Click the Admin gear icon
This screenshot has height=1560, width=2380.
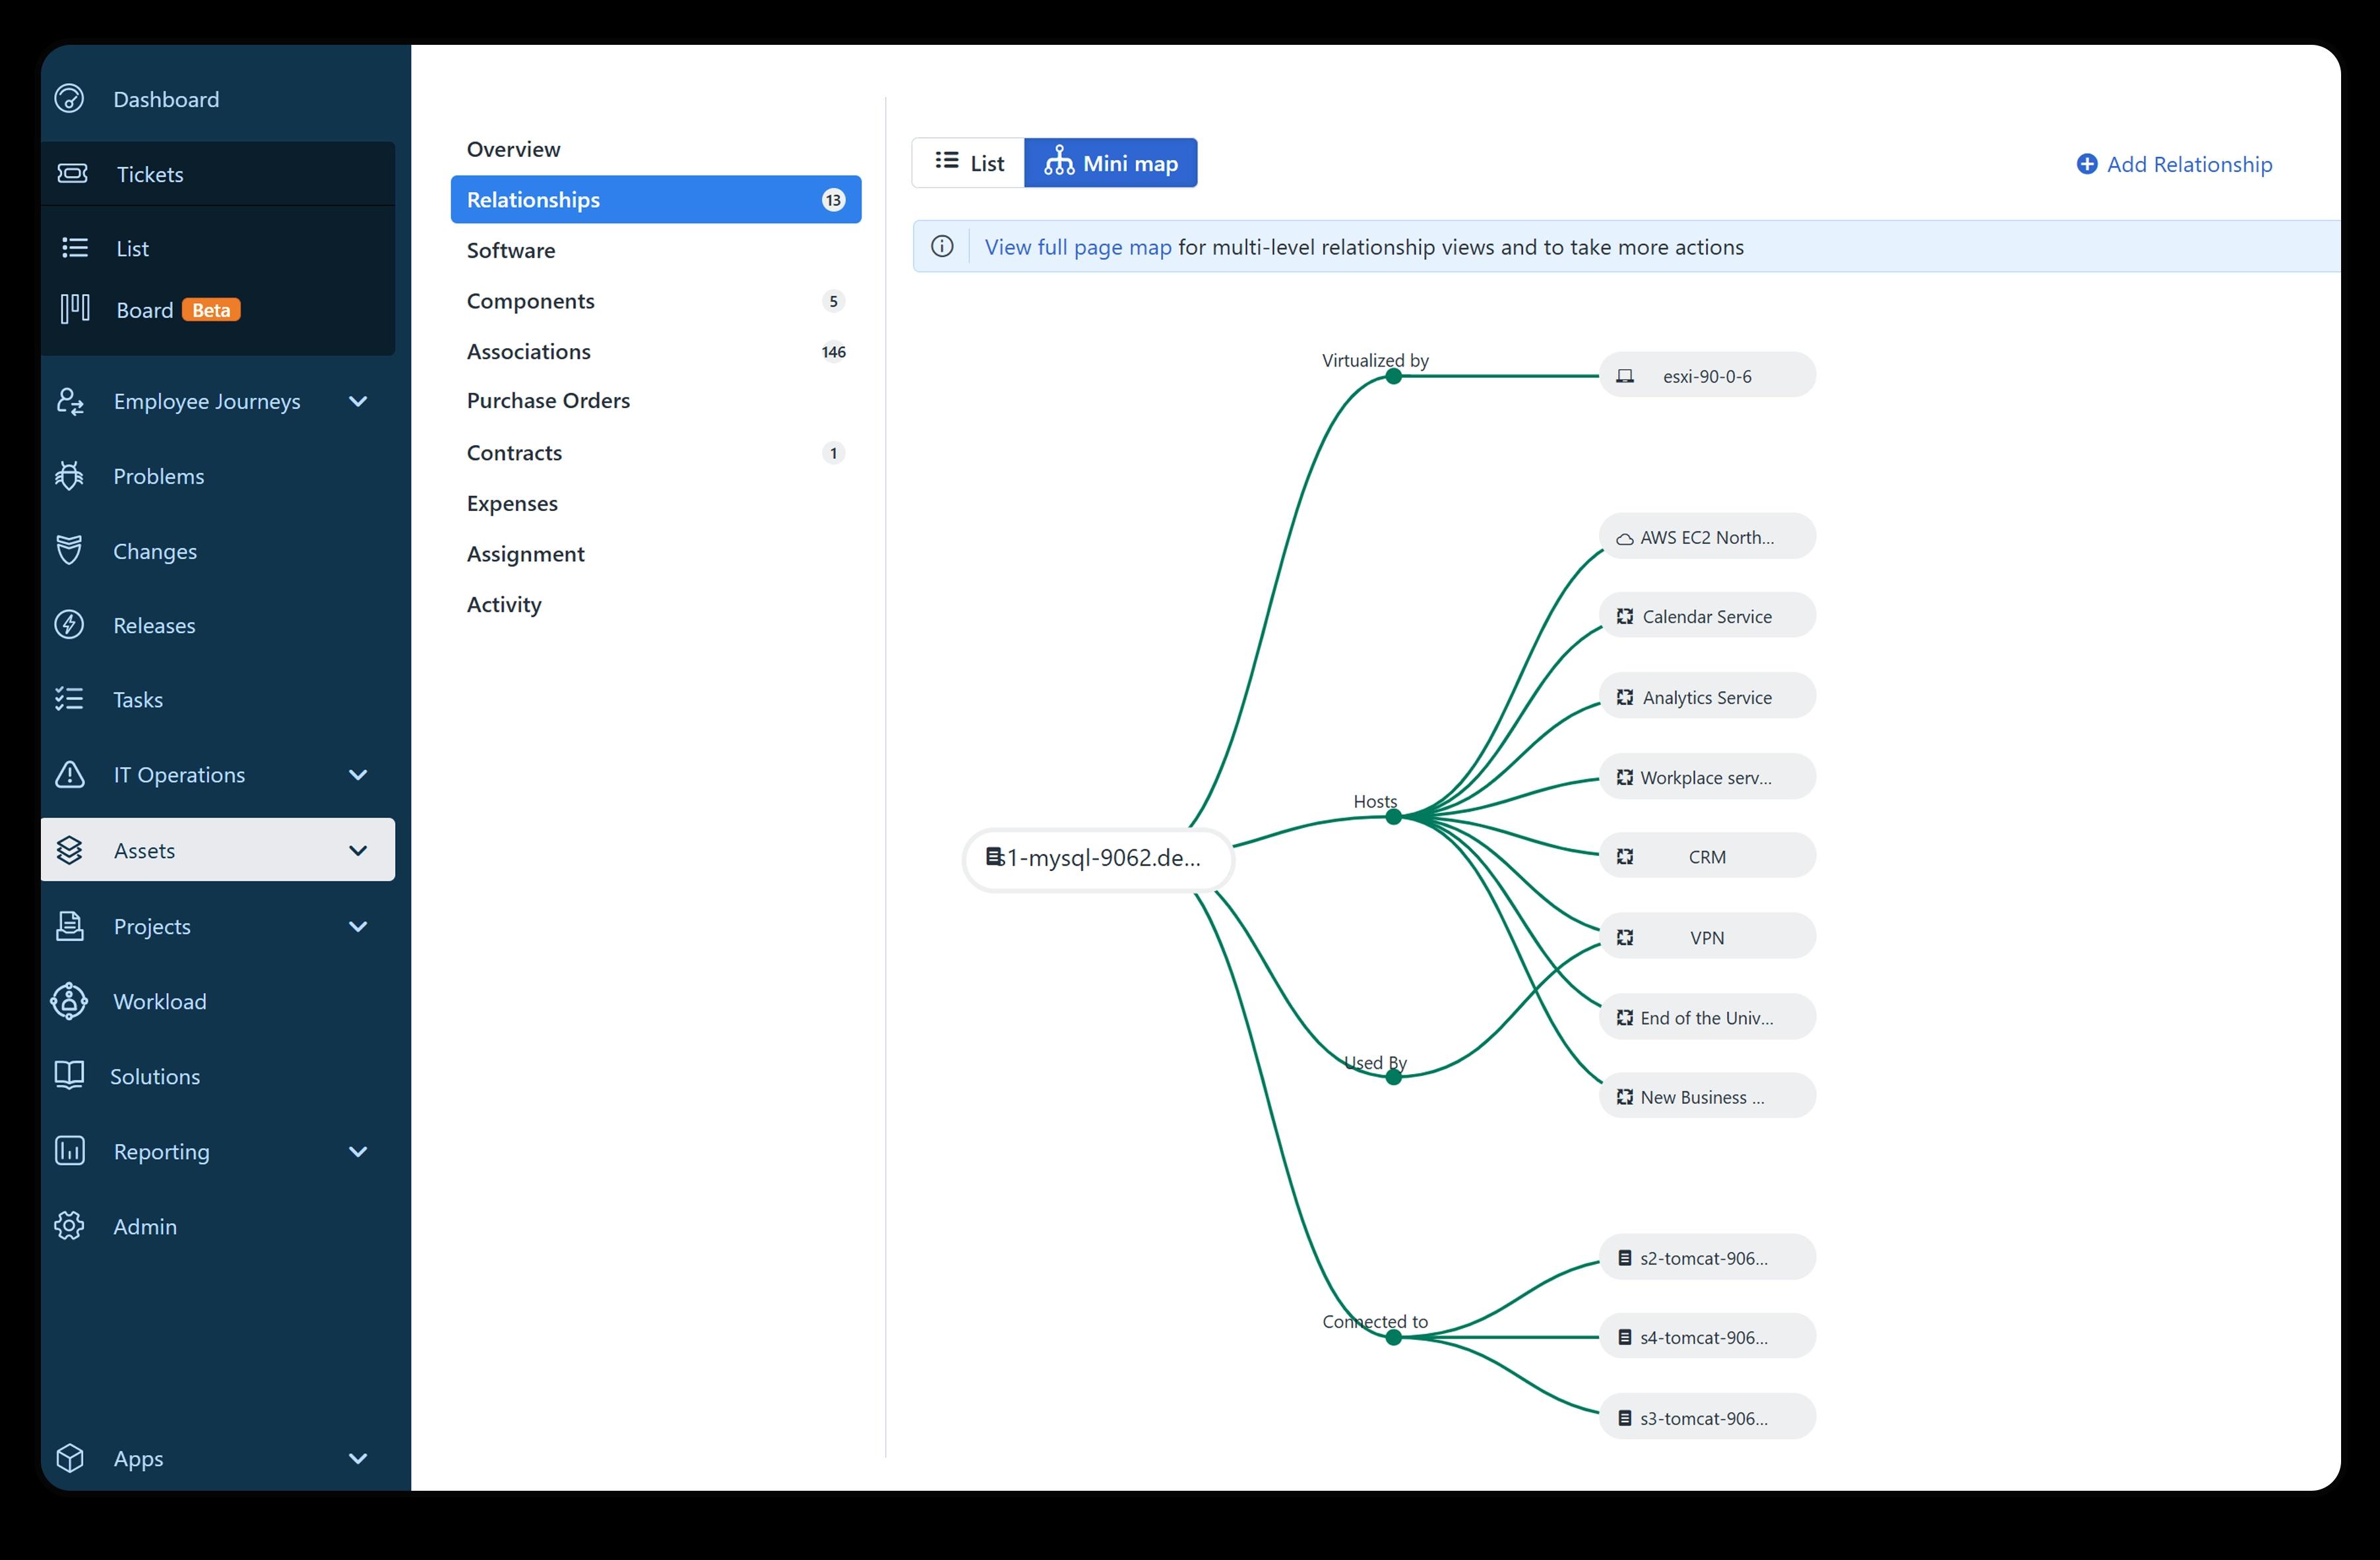click(69, 1226)
